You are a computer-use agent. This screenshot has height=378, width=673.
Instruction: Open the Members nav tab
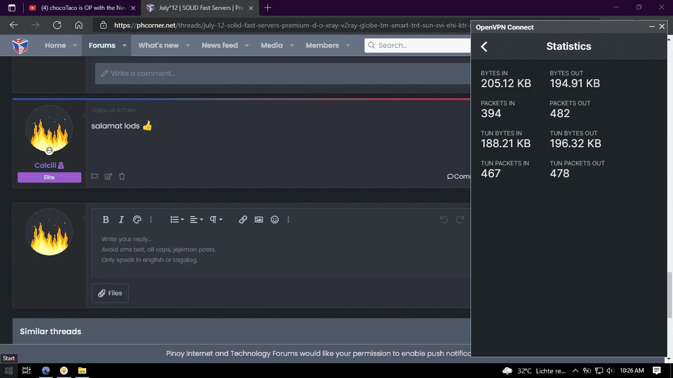point(322,45)
